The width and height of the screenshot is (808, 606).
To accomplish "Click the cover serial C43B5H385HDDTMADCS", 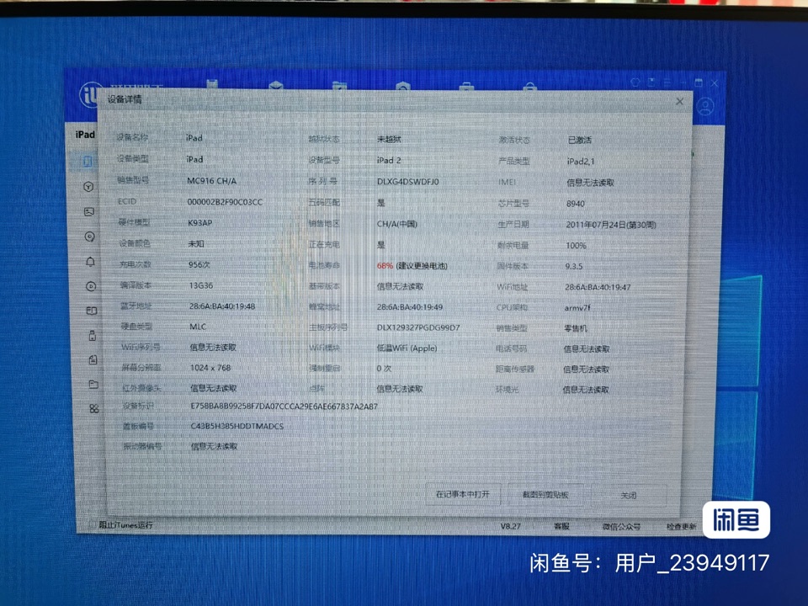I will pos(237,426).
